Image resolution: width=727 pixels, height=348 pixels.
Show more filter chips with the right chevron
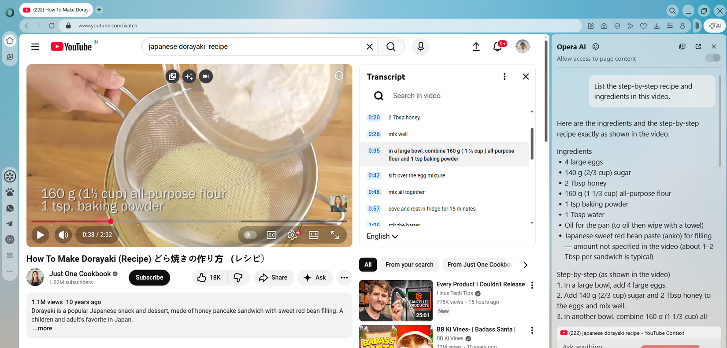pyautogui.click(x=525, y=265)
